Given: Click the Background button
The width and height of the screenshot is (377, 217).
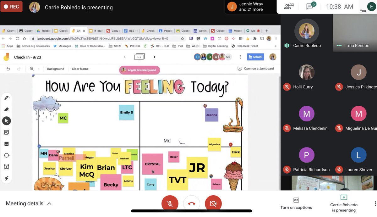Looking at the screenshot, I should [56, 69].
